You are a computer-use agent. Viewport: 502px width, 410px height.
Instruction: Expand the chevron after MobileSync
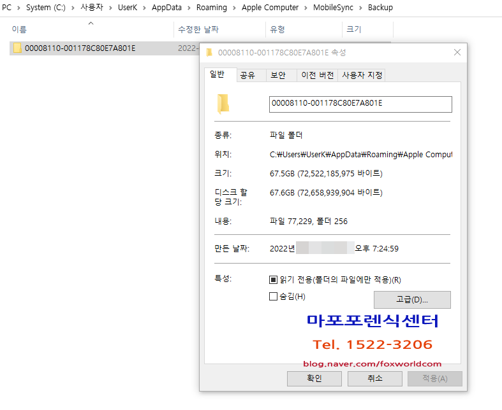361,8
